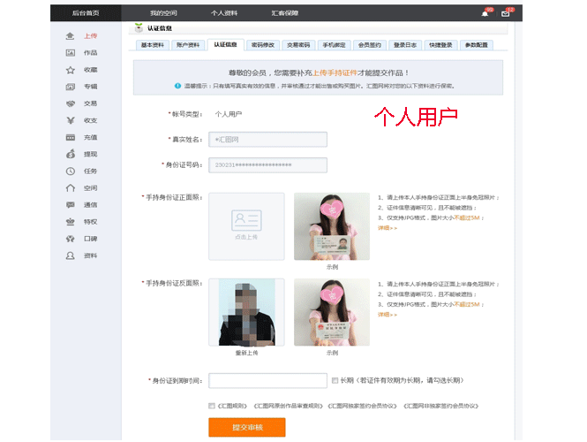The image size is (587, 442).
Task: Open the 通信 chat bubble icon
Action: click(71, 204)
